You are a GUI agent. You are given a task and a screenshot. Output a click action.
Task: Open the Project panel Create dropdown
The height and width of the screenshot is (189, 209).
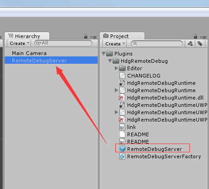click(x=115, y=44)
